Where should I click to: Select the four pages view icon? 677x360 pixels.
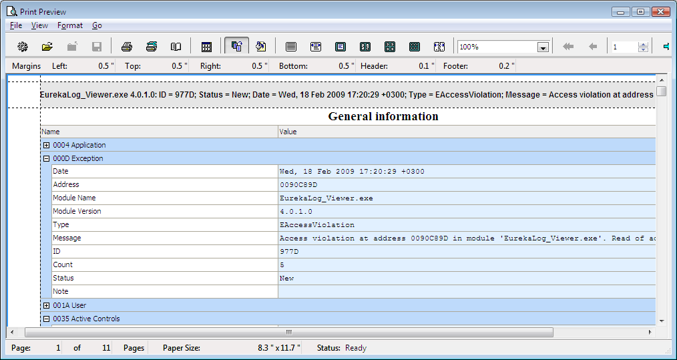[390, 47]
